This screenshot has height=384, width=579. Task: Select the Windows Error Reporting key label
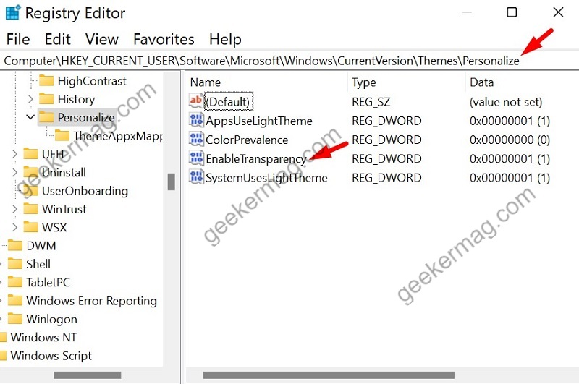click(x=92, y=301)
